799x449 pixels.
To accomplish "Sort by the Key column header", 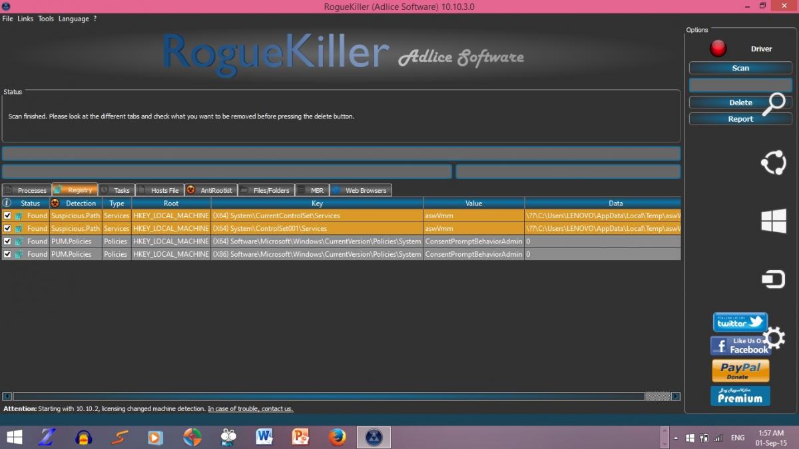I will point(317,203).
